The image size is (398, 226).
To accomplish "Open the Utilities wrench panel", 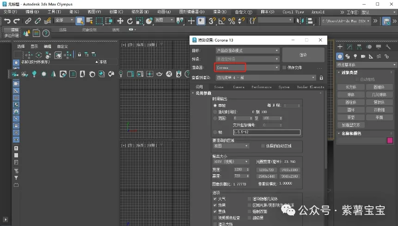I will [388, 47].
